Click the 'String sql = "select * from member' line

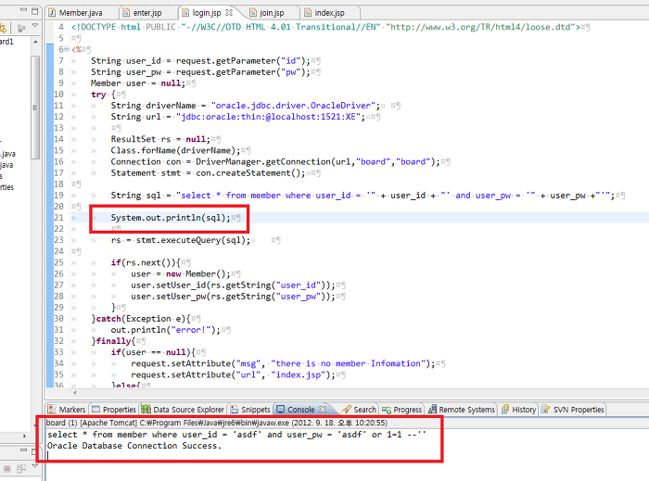(363, 196)
